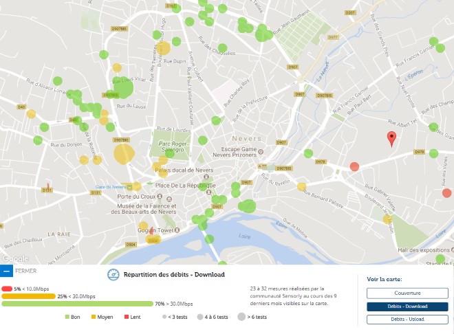Collapse the panel with the minus button
Viewport: 454px width, 334px height.
coord(6,271)
